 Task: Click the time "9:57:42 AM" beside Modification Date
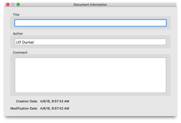coord(60,108)
